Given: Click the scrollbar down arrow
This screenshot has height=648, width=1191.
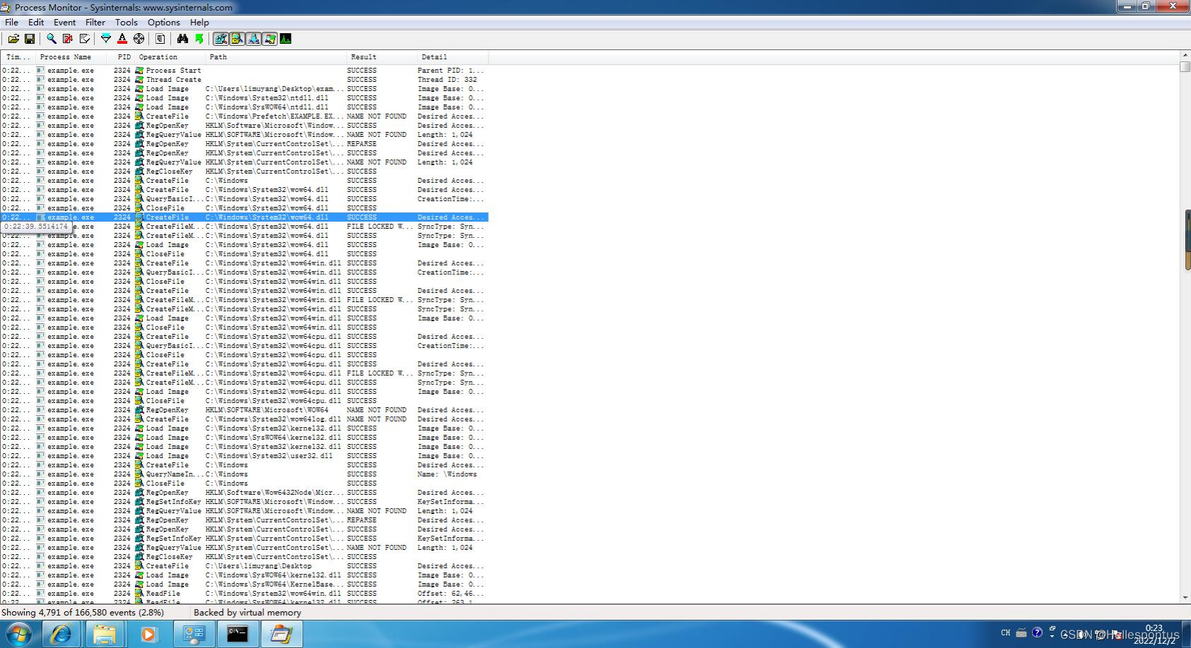Looking at the screenshot, I should pos(1185,598).
